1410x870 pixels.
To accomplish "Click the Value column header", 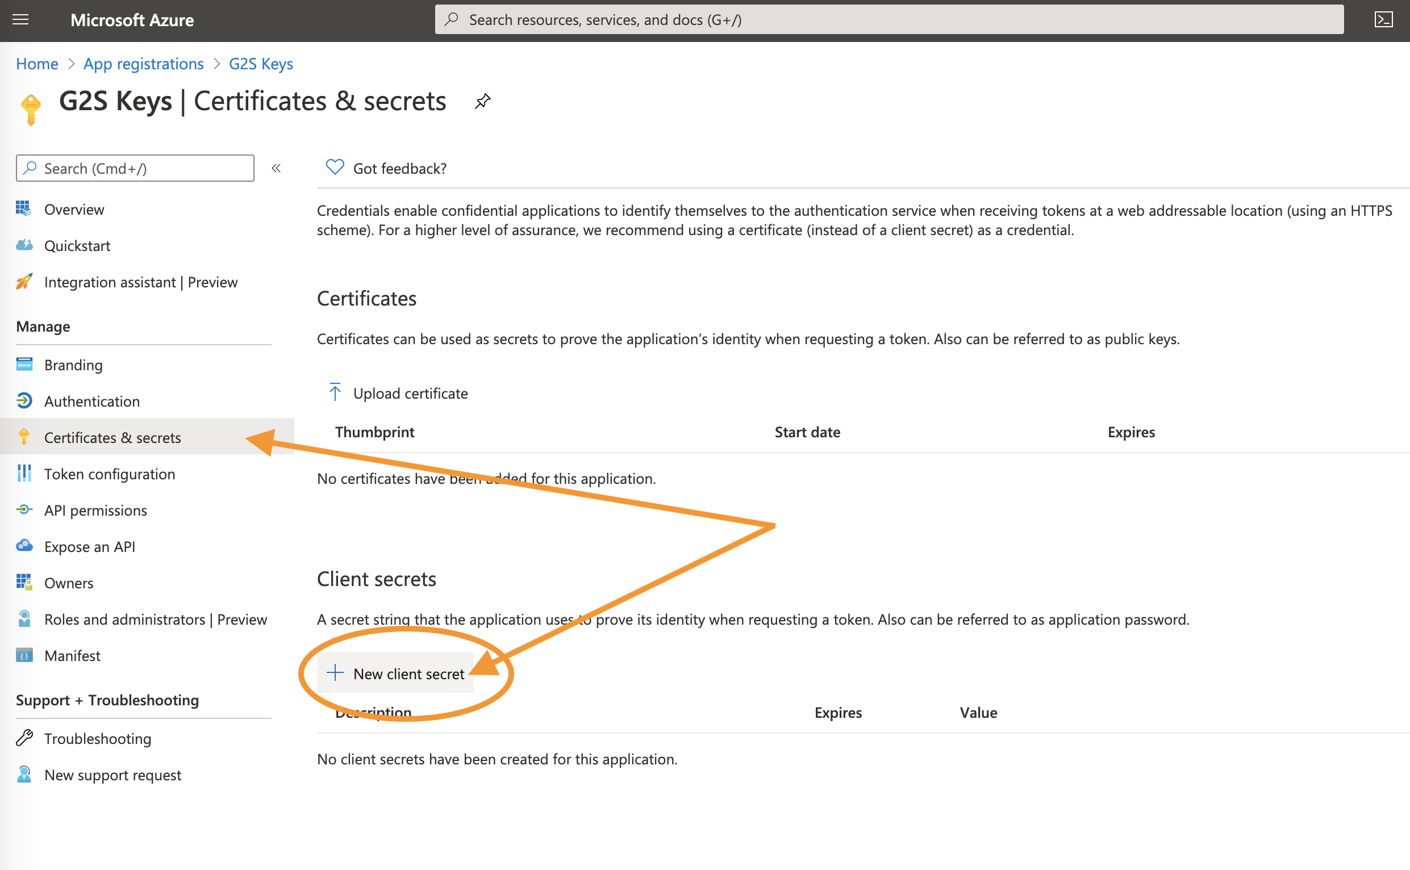I will pos(978,712).
